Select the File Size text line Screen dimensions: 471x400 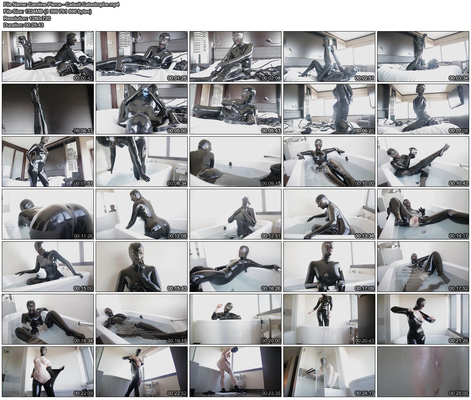click(47, 11)
